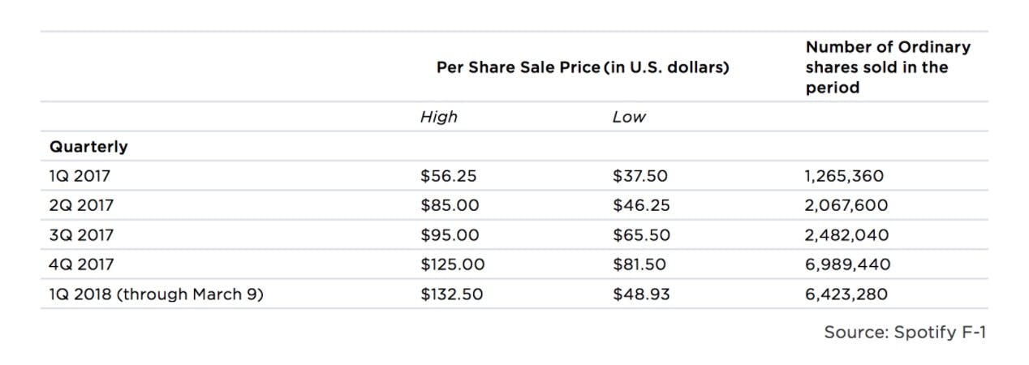The image size is (1029, 365).
Task: Click the $37.50 low price value
Action: 641,176
